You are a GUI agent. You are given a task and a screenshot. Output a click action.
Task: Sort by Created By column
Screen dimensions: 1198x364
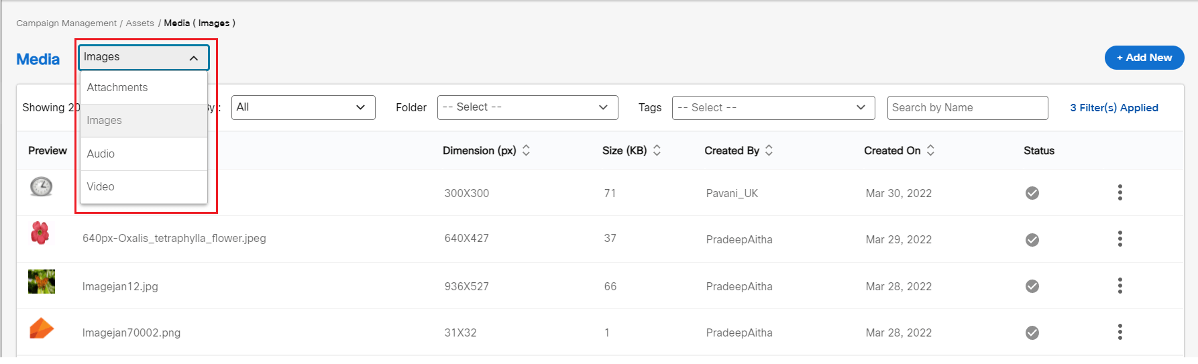pyautogui.click(x=769, y=151)
